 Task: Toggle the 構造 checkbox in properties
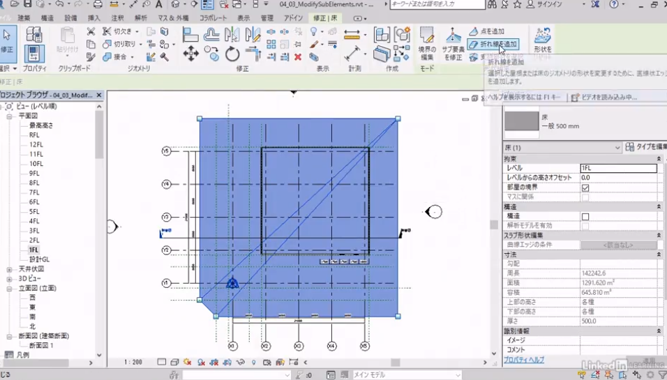585,217
